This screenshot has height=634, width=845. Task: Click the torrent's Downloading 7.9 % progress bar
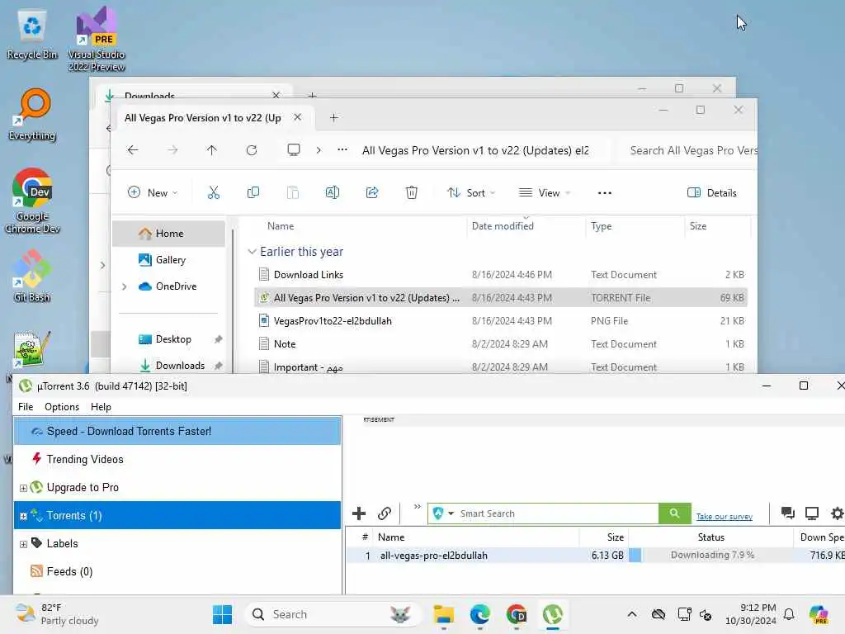pos(712,555)
